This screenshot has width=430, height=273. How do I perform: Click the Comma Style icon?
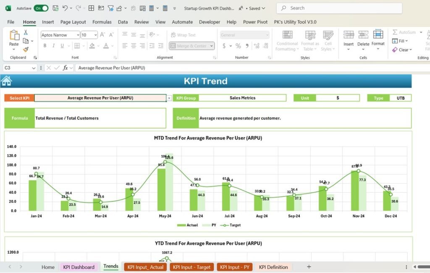click(x=247, y=46)
